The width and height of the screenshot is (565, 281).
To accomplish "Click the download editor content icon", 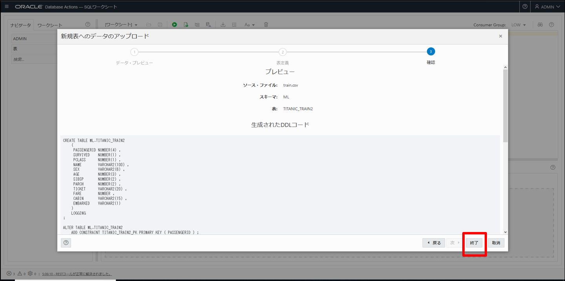I will pos(223,25).
